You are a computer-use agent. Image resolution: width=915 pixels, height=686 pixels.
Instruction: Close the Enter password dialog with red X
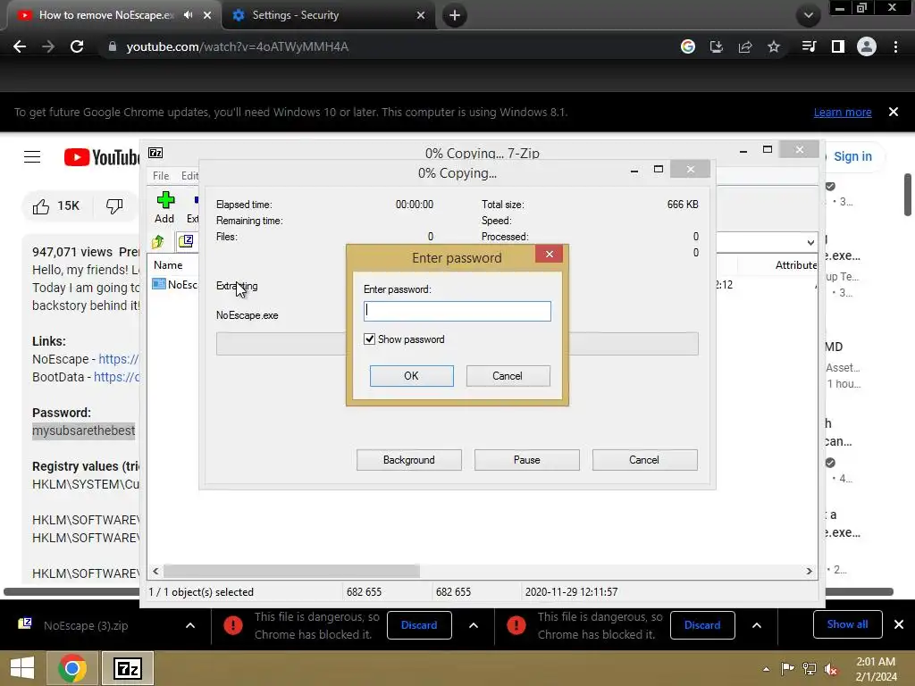550,254
